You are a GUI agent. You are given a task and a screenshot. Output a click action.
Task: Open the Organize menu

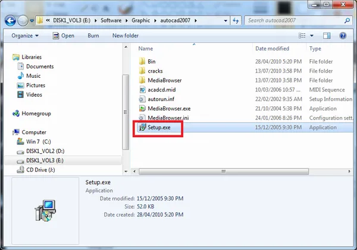25,36
